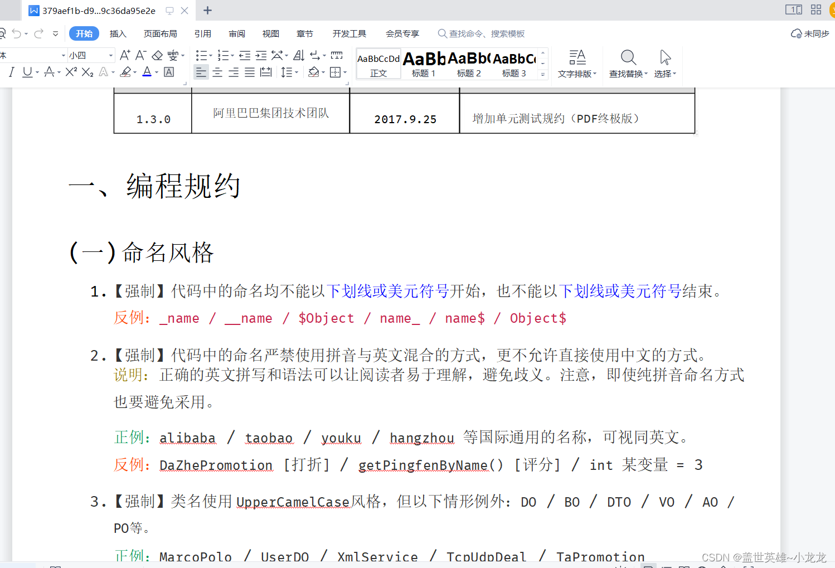Screen dimensions: 835x568
Task: Select the highlight color tool
Action: [x=127, y=72]
